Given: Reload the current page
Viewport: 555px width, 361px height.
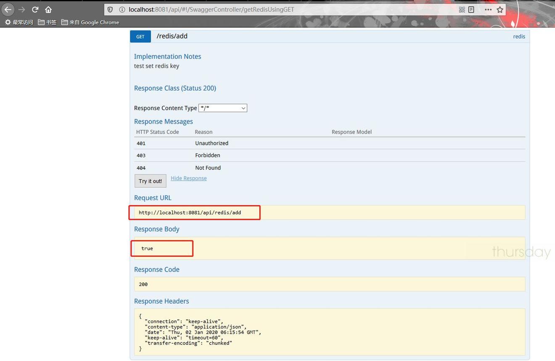Looking at the screenshot, I should [35, 9].
